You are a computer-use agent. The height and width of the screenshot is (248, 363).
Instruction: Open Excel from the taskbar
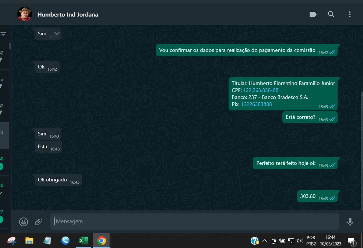tap(84, 241)
